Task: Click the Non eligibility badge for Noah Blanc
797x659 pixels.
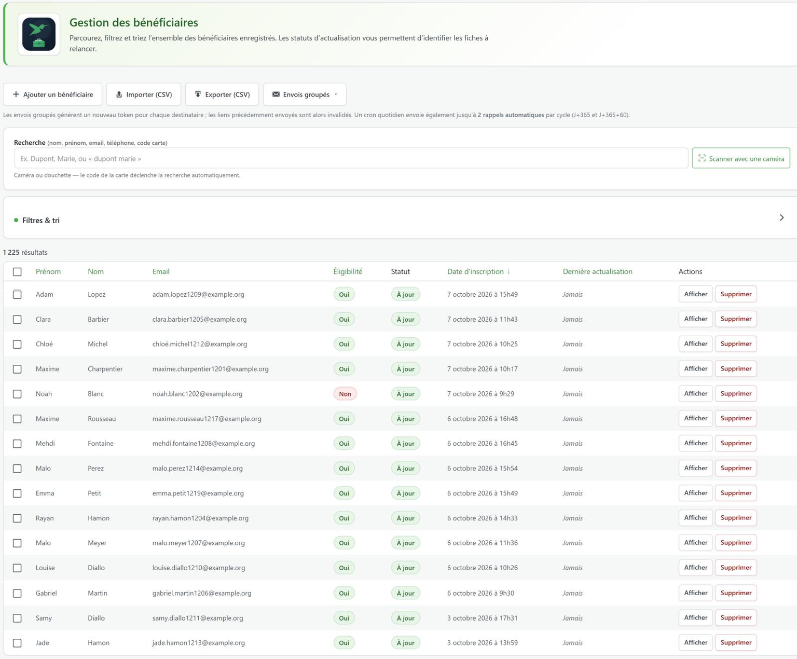Action: click(345, 394)
